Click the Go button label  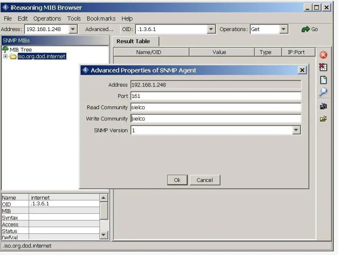click(x=315, y=29)
